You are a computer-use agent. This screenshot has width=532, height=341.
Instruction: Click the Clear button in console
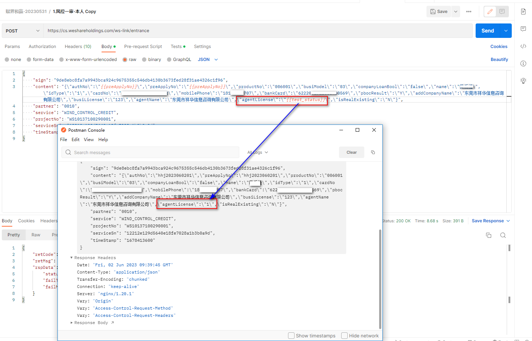pos(352,152)
